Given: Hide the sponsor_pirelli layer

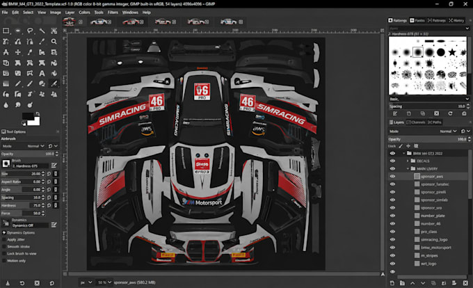Looking at the screenshot, I should click(392, 192).
